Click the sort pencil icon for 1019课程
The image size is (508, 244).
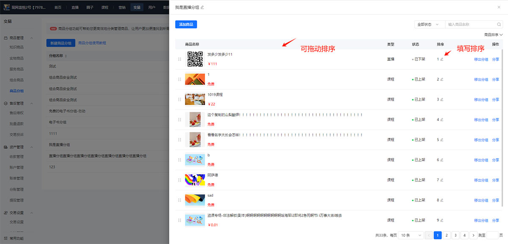pos(442,100)
